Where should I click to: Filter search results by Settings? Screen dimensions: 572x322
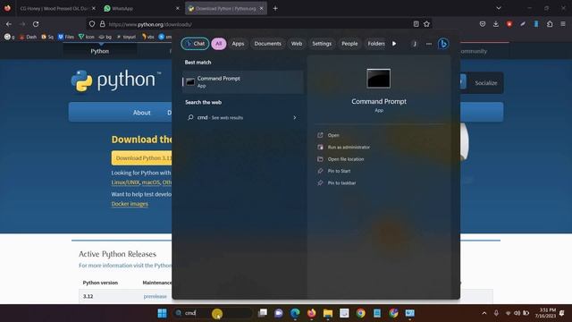click(x=322, y=44)
